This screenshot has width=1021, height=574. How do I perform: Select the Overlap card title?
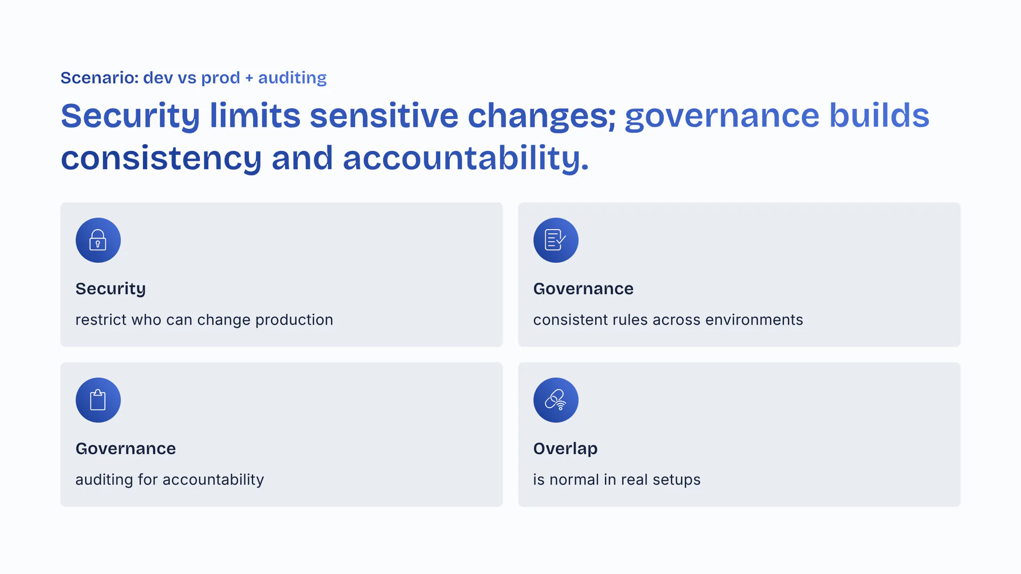pyautogui.click(x=565, y=449)
